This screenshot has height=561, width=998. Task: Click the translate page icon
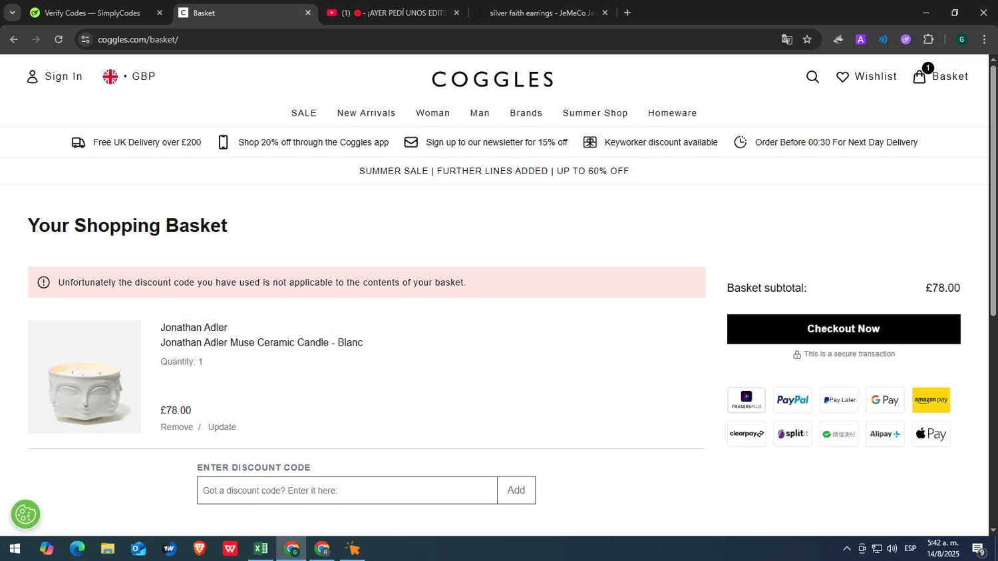pyautogui.click(x=787, y=40)
